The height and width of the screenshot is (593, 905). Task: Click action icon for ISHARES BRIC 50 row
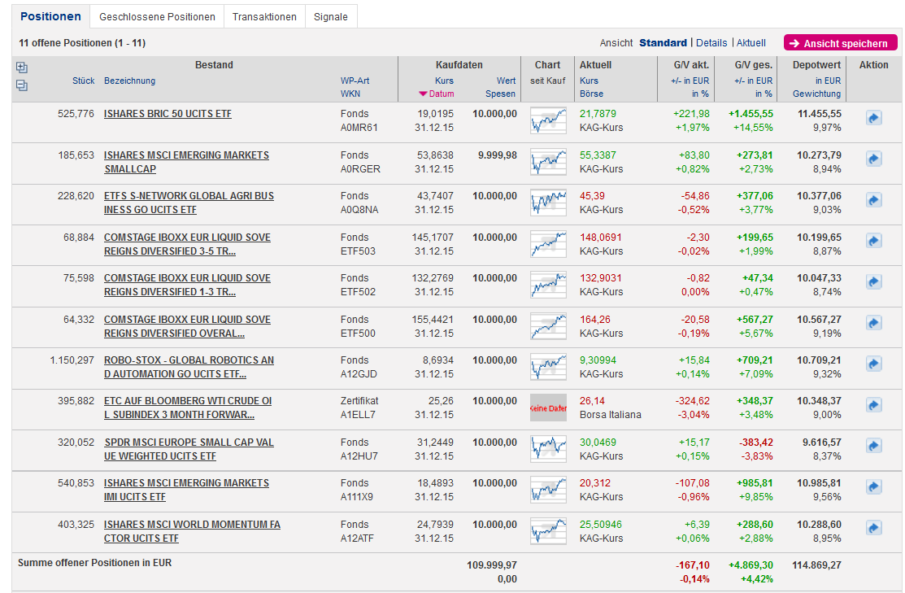click(x=874, y=119)
